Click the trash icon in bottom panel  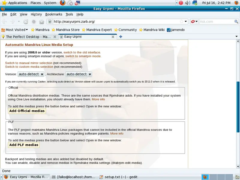237,177
